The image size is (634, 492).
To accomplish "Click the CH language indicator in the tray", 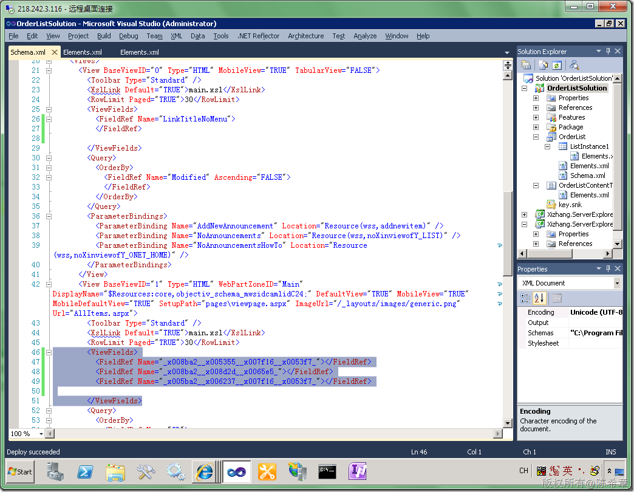I will 523,471.
